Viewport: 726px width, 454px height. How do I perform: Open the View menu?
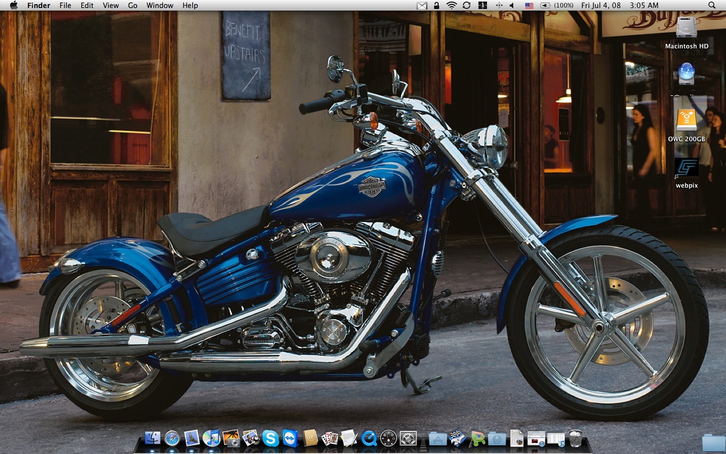111,5
